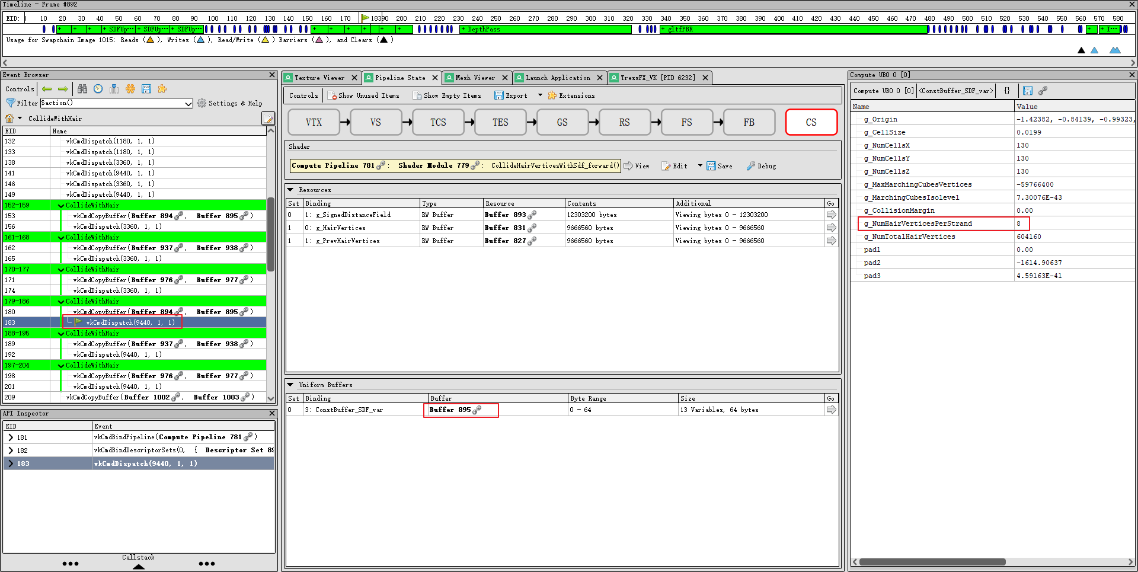Screen dimensions: 1138x572
Task: Collapse CollideWithHair group 152-159
Action: click(x=61, y=205)
